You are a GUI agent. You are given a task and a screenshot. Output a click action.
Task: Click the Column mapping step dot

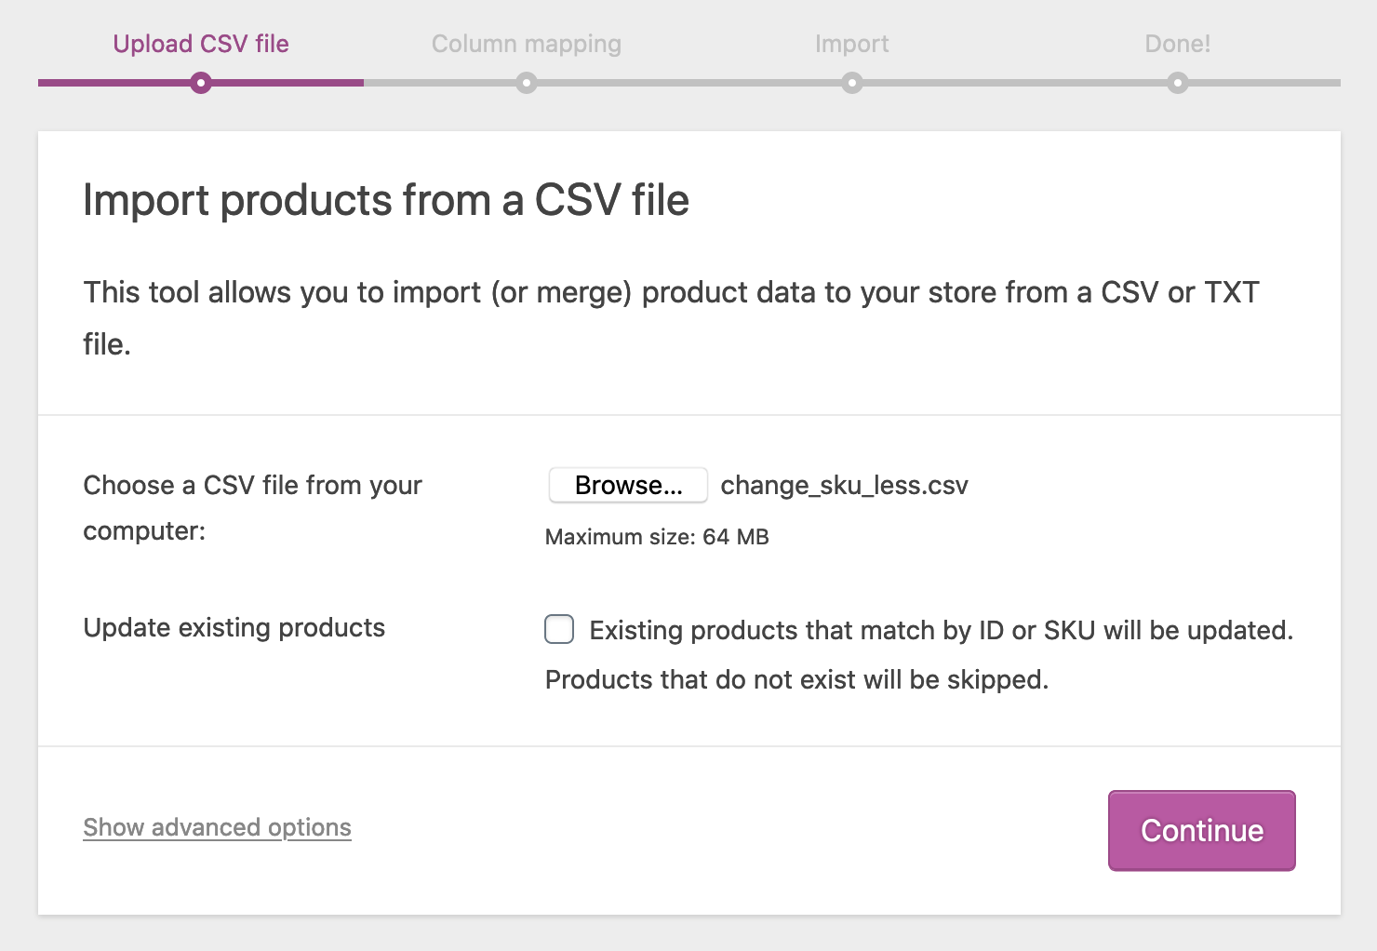click(527, 84)
